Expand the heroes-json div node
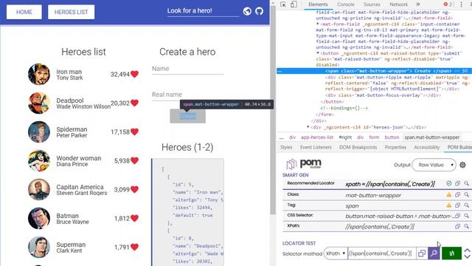The image size is (472, 266). [x=308, y=127]
